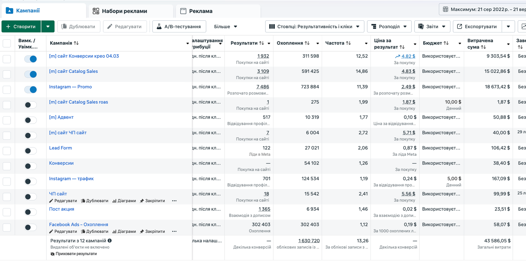Click Приховати результати to hide results
The image size is (526, 261).
(x=74, y=254)
